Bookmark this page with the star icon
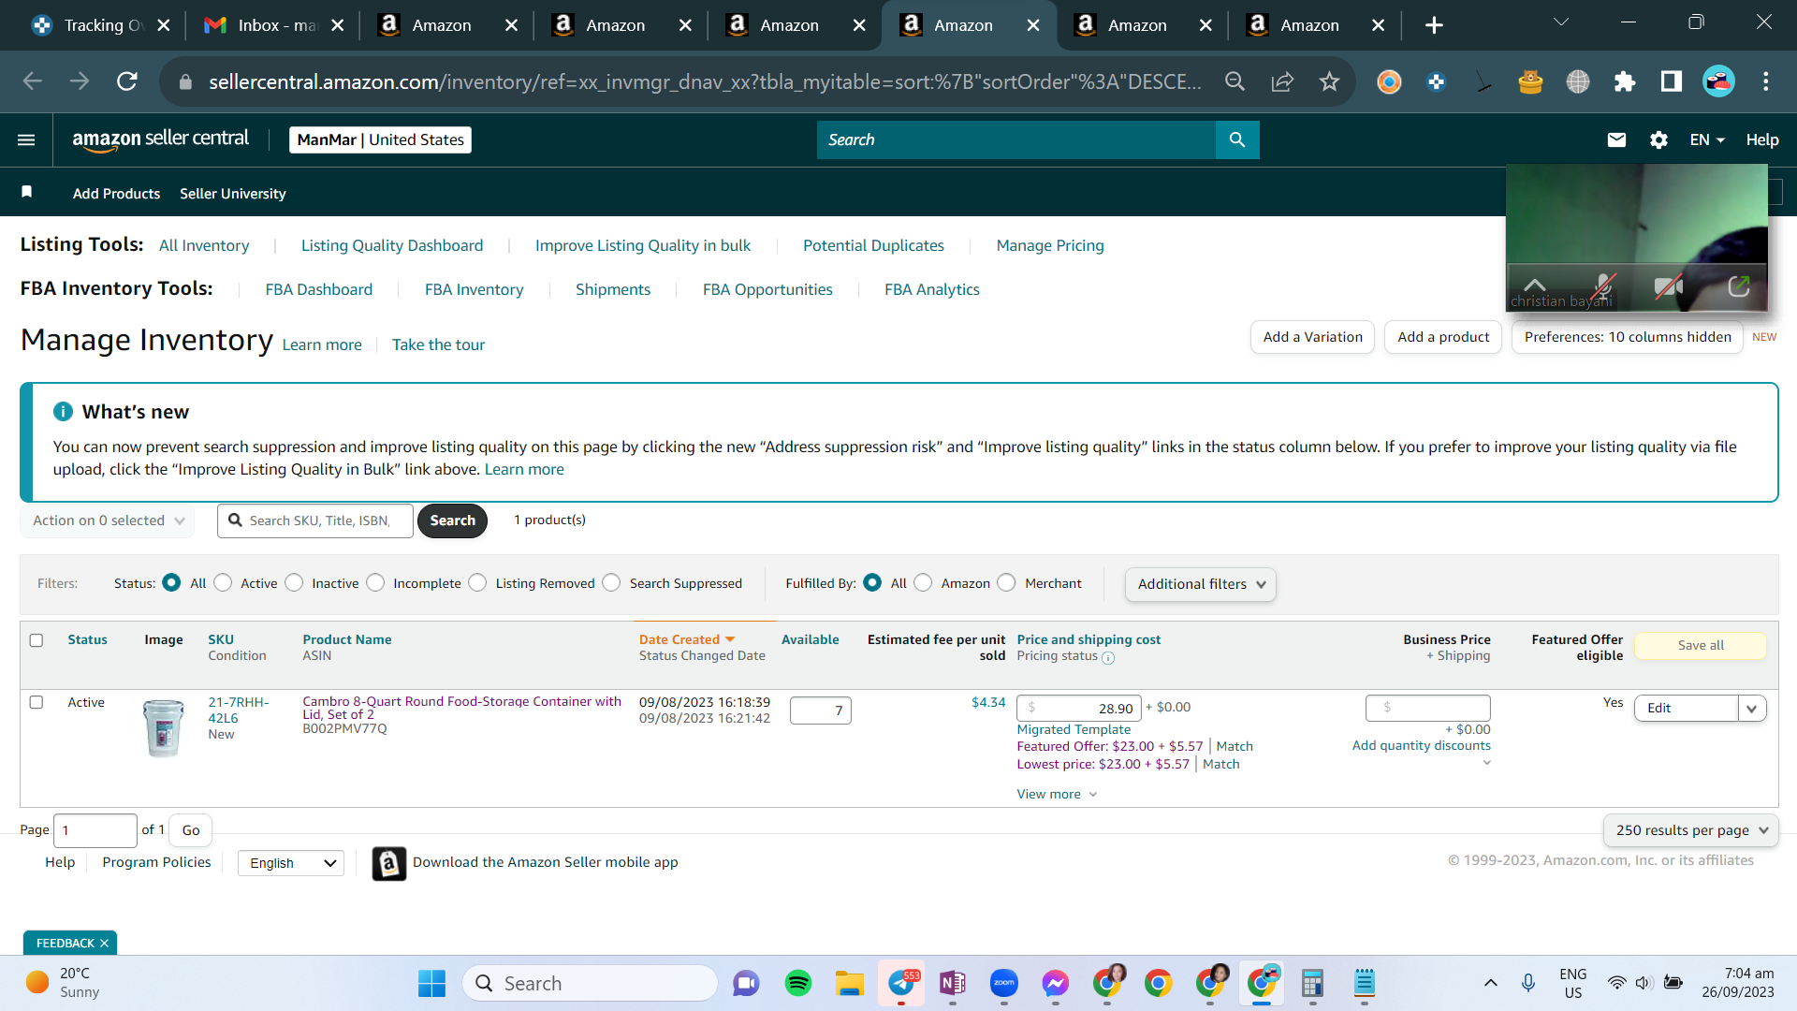Image resolution: width=1797 pixels, height=1011 pixels. pos(1329,81)
